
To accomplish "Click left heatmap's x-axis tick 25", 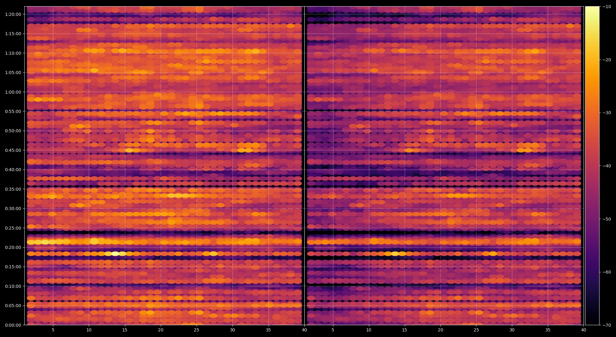I will (x=196, y=330).
